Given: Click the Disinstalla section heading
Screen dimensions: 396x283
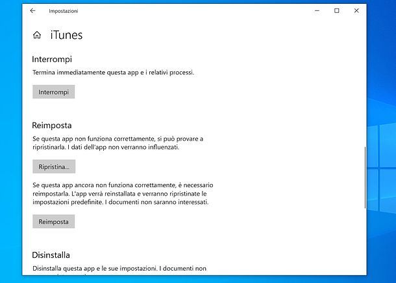Looking at the screenshot, I should coord(51,255).
